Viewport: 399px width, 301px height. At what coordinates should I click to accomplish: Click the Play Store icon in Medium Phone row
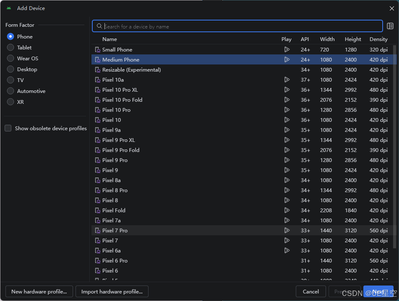coord(287,60)
